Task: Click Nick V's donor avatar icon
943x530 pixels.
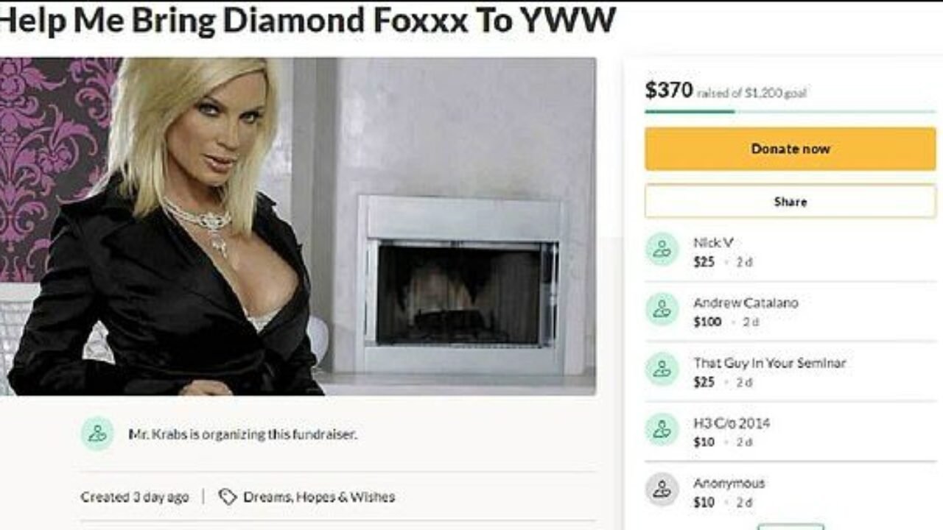Action: tap(662, 250)
